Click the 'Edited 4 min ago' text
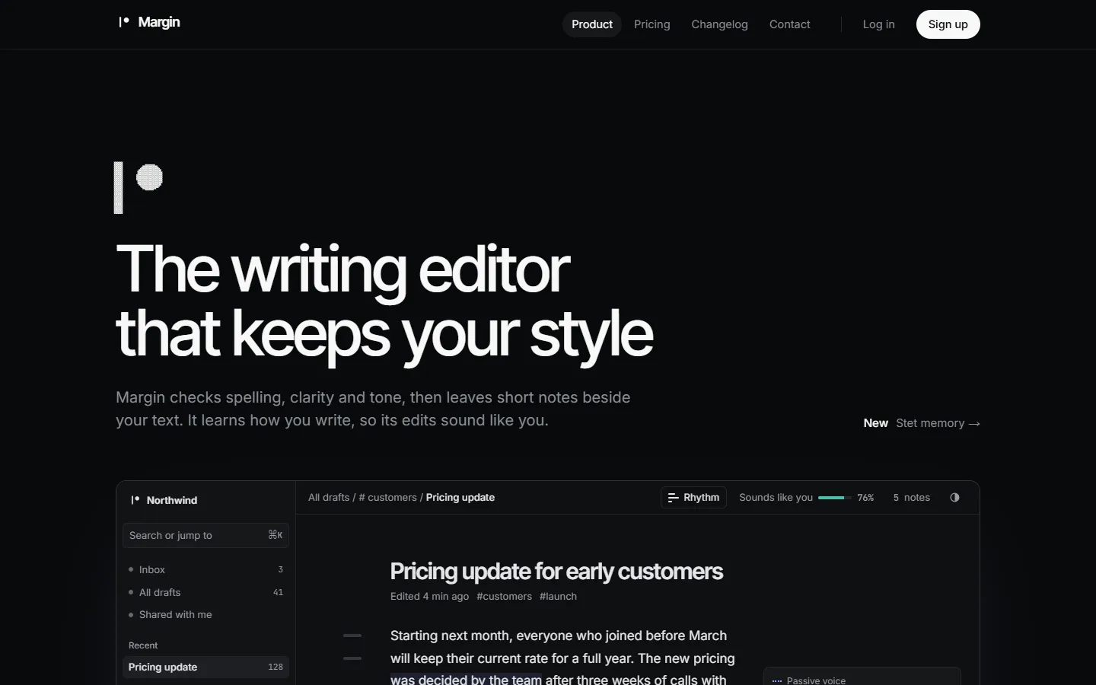1096x685 pixels. click(x=429, y=597)
